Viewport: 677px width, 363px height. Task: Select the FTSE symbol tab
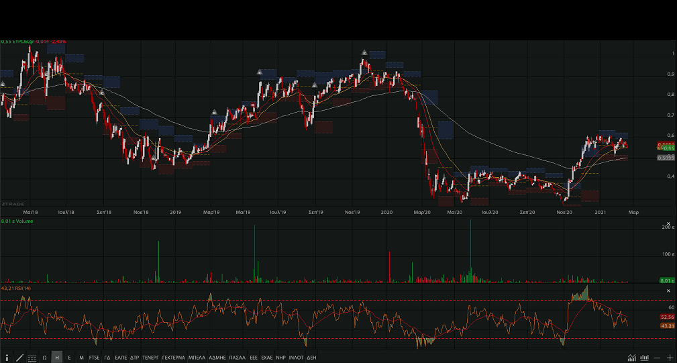(94, 358)
